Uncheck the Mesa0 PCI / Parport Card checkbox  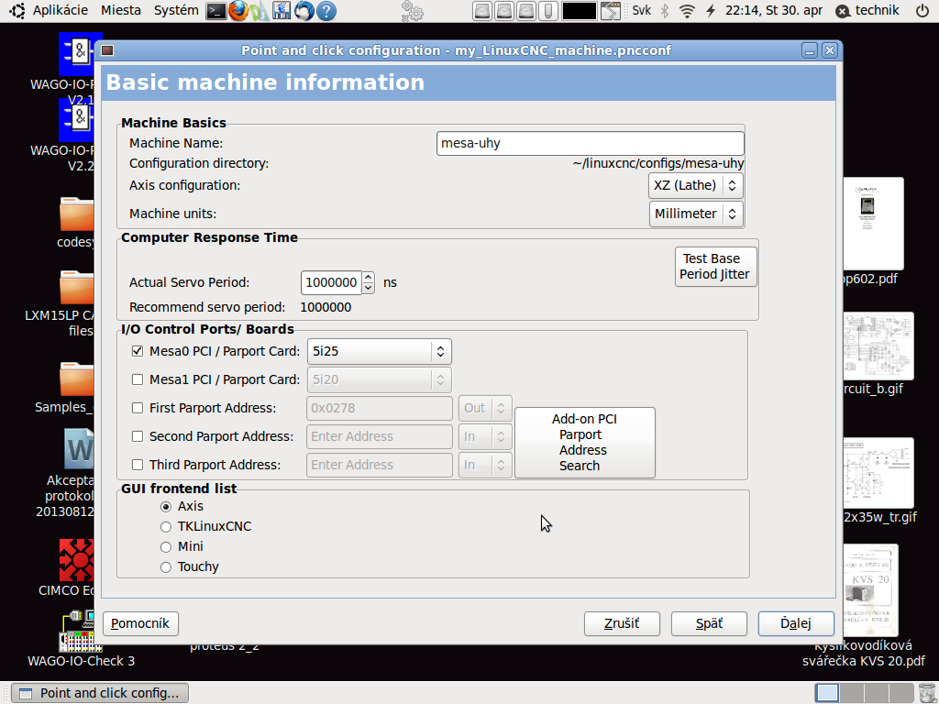[138, 351]
